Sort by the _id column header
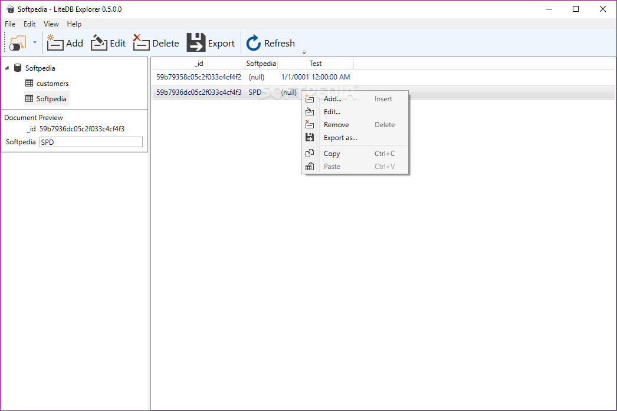617x411 pixels. (199, 63)
